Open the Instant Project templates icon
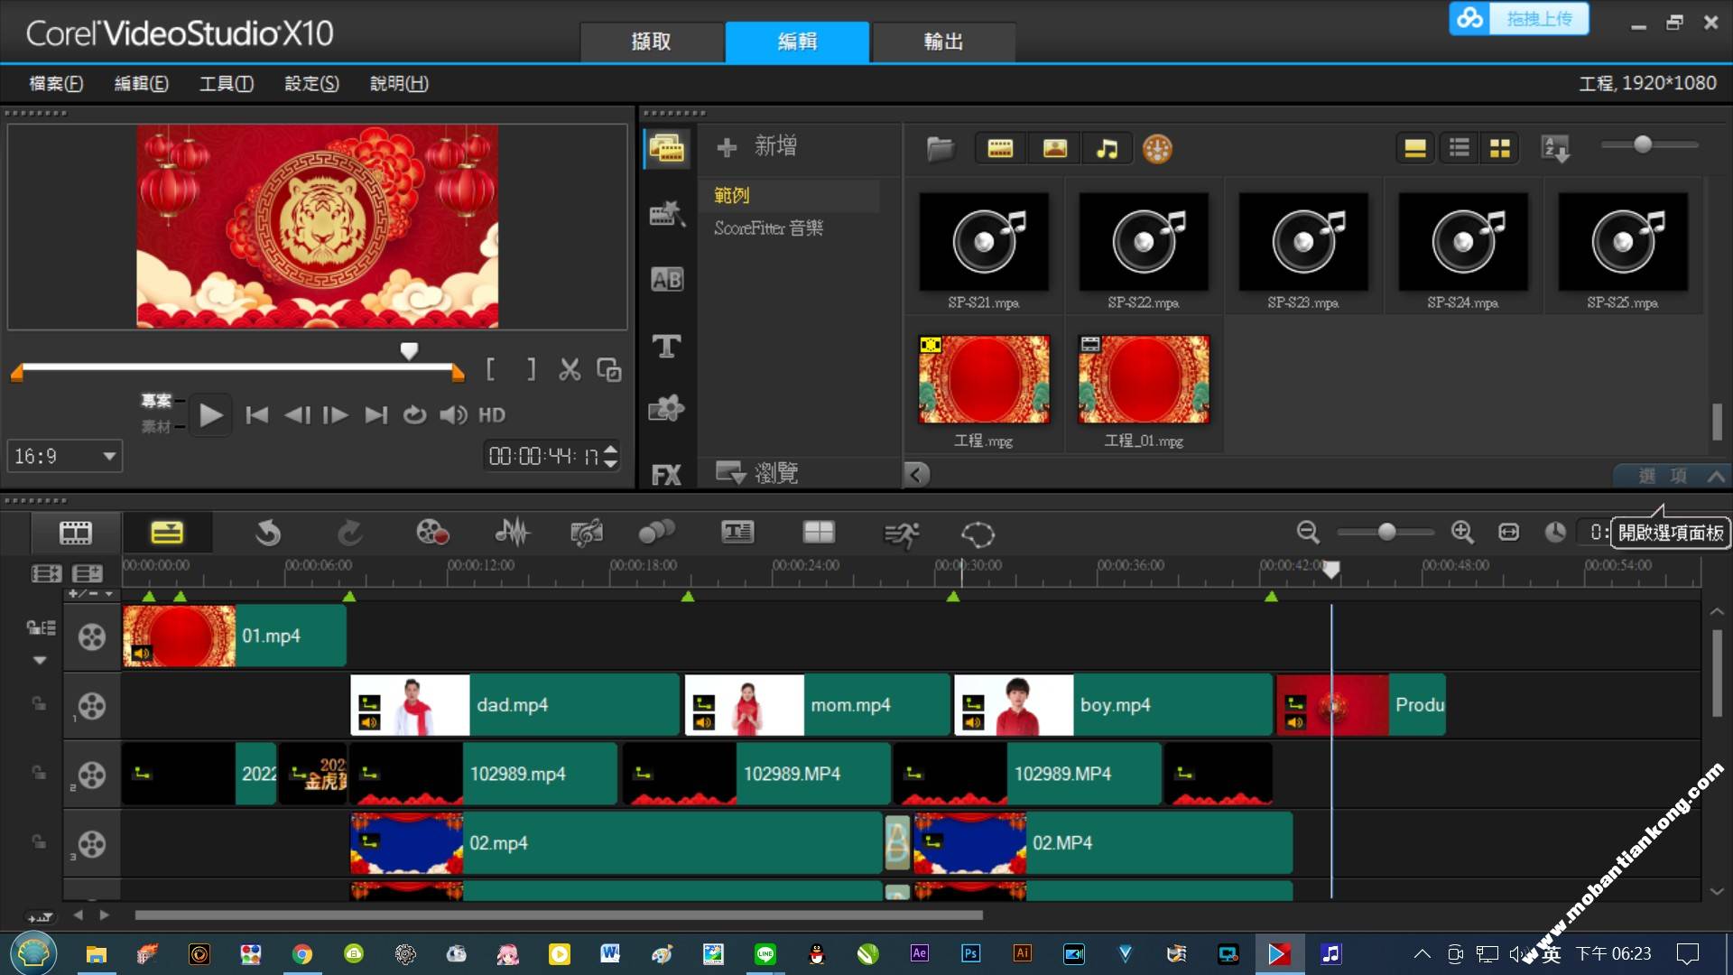 click(667, 214)
